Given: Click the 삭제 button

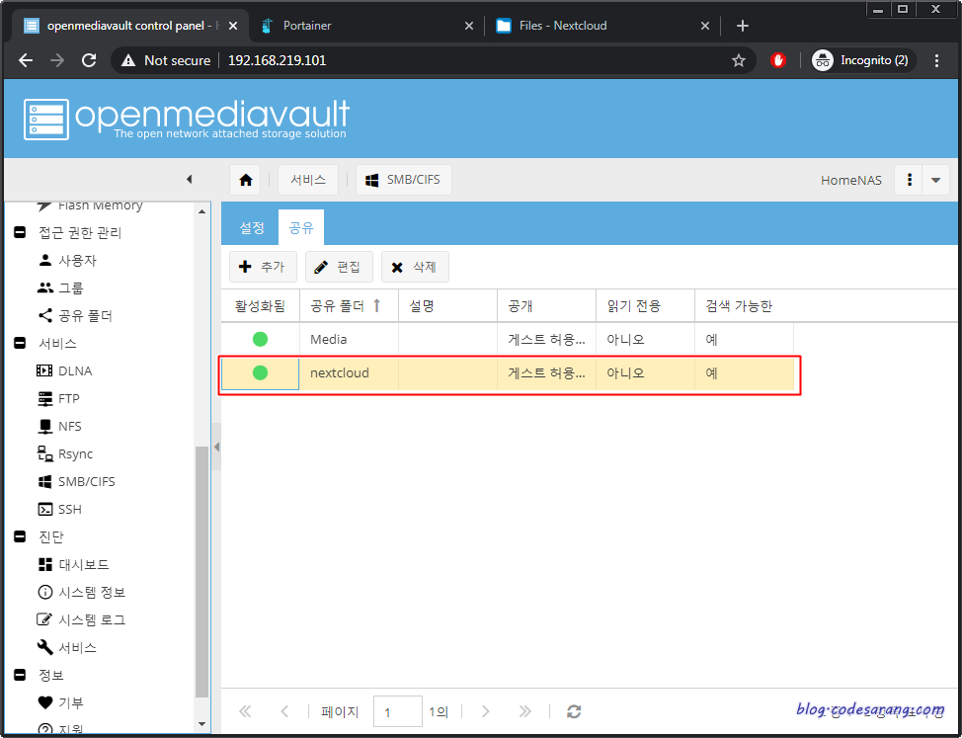Looking at the screenshot, I should (415, 267).
